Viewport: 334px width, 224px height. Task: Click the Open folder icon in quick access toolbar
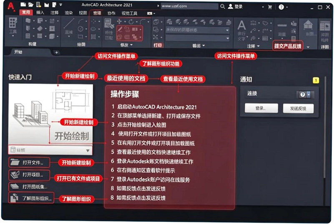[x=31, y=5]
